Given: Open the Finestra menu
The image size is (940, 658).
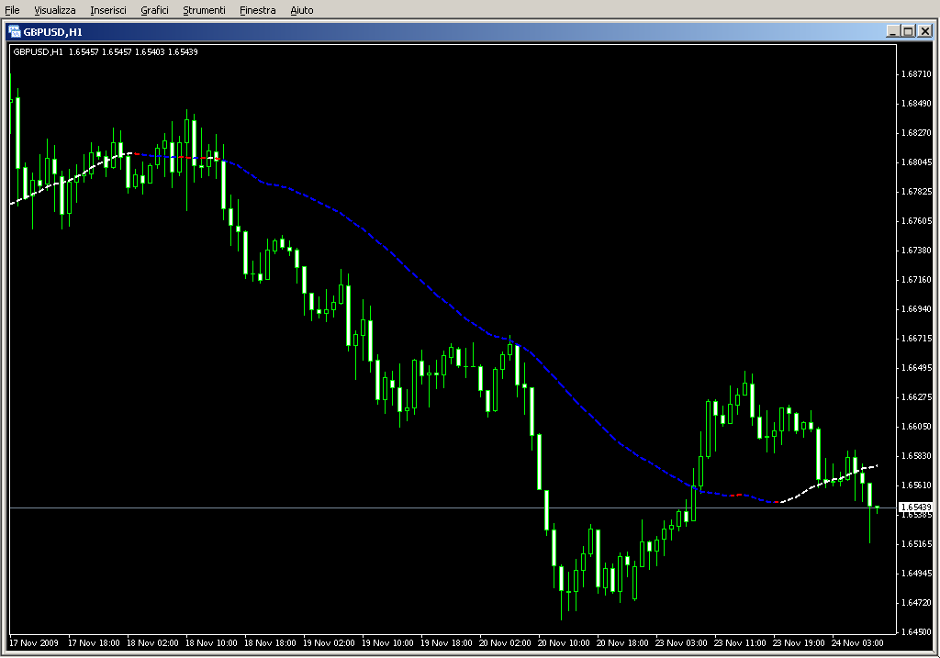Looking at the screenshot, I should (258, 10).
